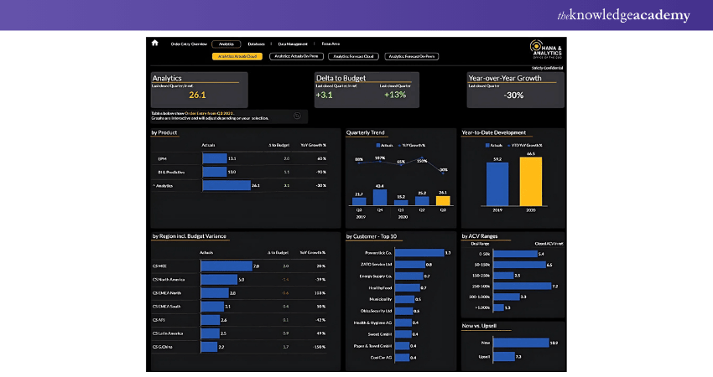Viewport: 713px width, 377px height.
Task: Switch to Analytics: Forecast Cloud view
Action: 352,57
